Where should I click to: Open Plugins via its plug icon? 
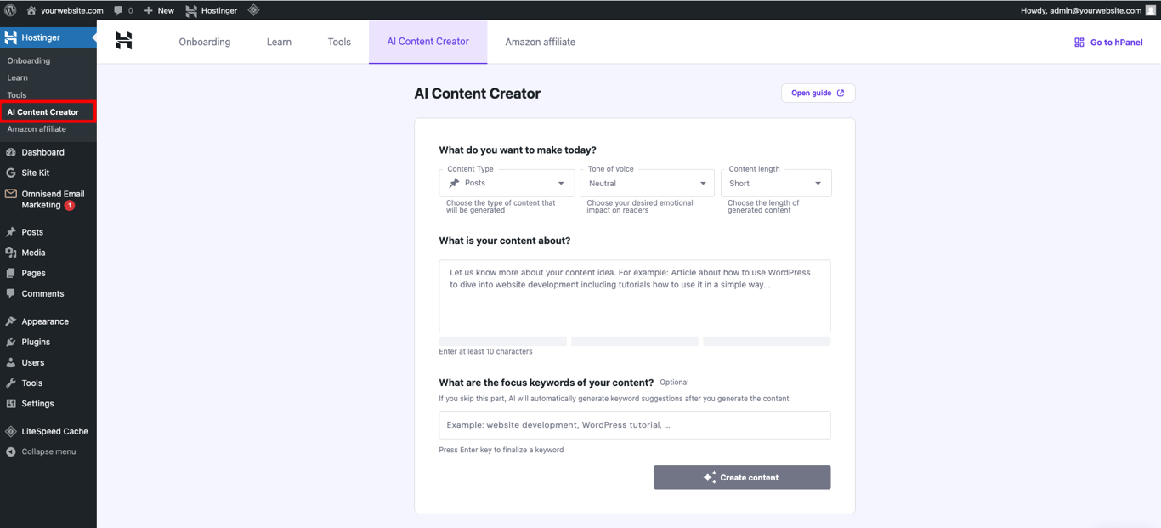click(x=11, y=341)
